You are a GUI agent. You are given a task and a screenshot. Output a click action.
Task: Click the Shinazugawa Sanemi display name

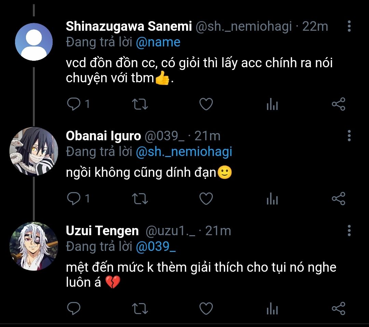(128, 26)
